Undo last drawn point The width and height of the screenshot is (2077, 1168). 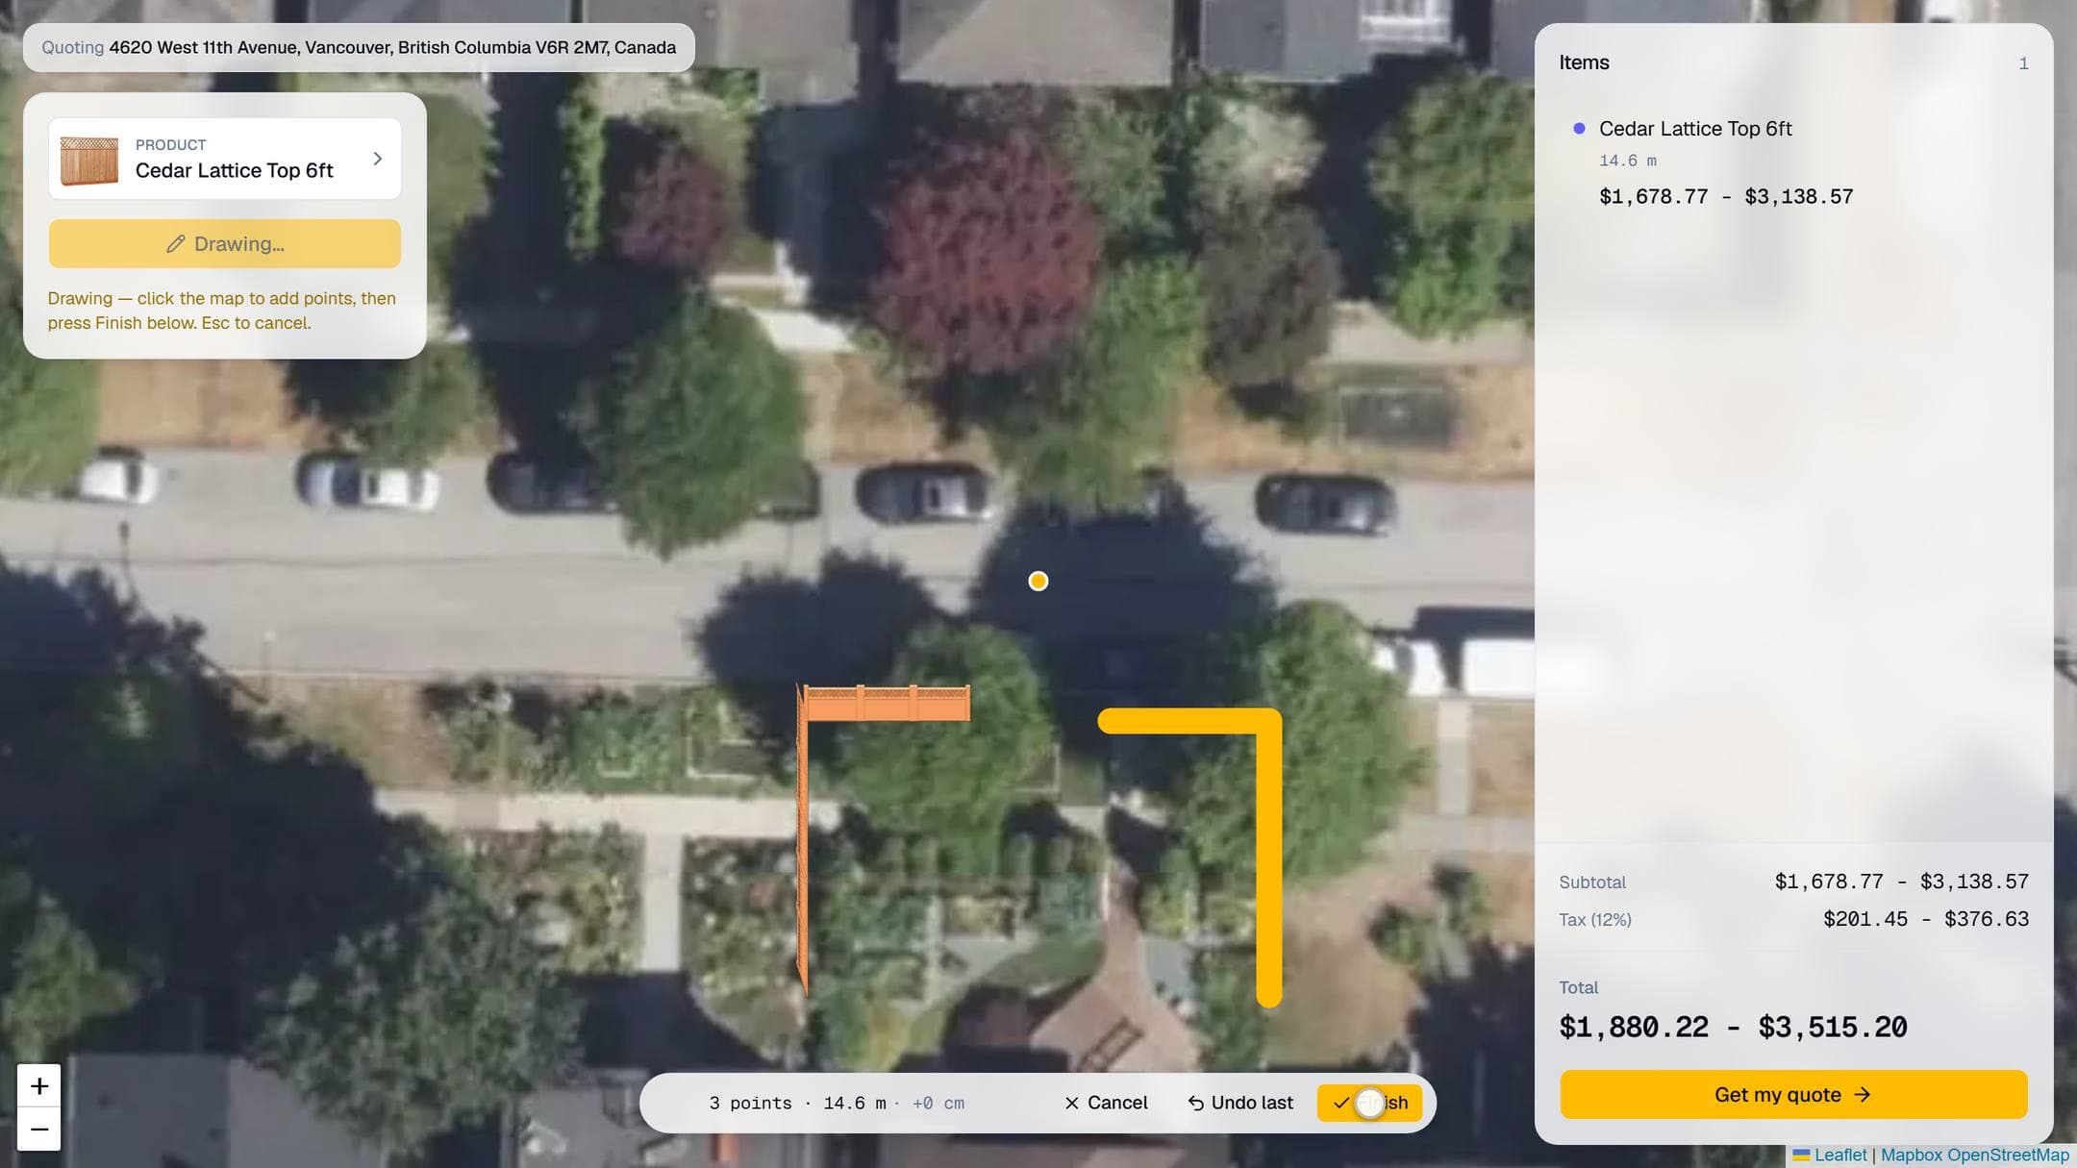coord(1240,1103)
